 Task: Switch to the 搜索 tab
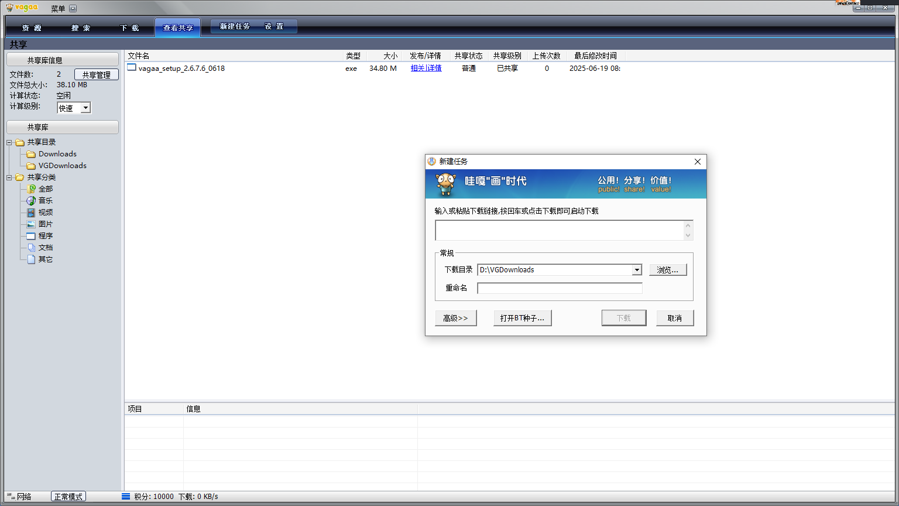click(81, 28)
